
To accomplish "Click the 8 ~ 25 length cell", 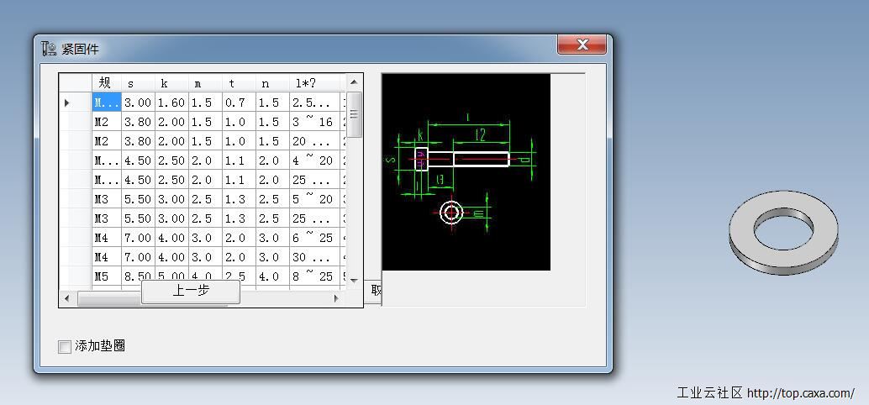I will pos(314,276).
